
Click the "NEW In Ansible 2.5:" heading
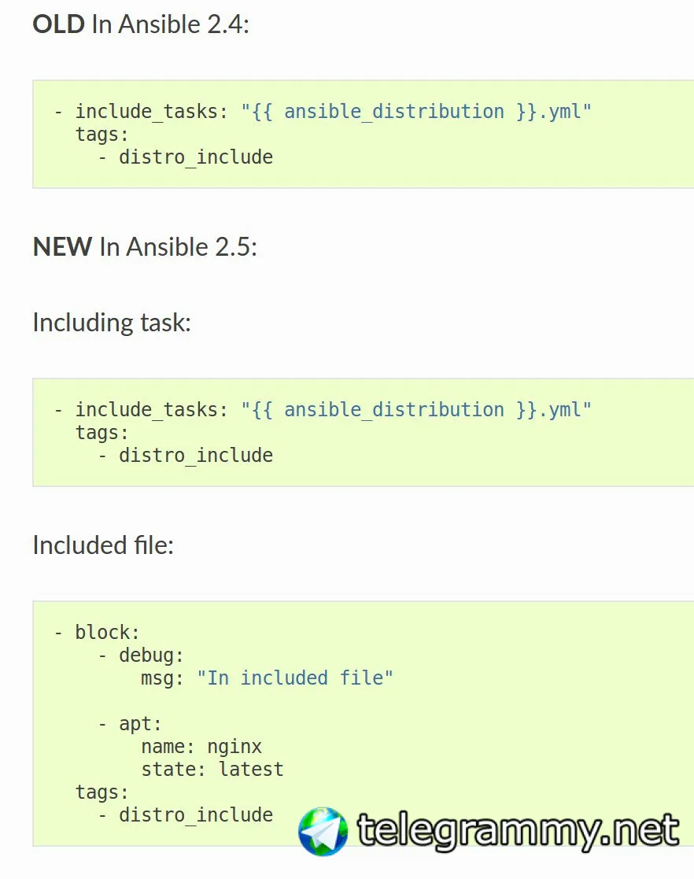(145, 247)
